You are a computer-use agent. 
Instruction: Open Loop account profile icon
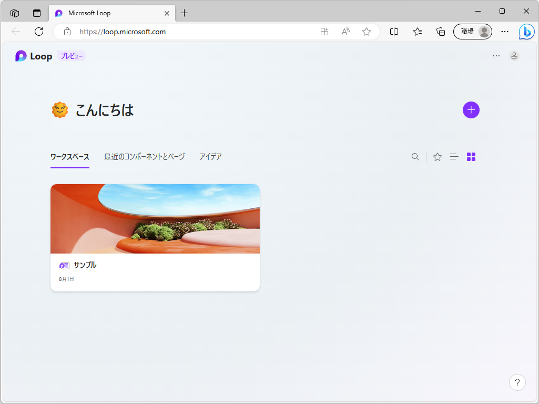(x=514, y=55)
